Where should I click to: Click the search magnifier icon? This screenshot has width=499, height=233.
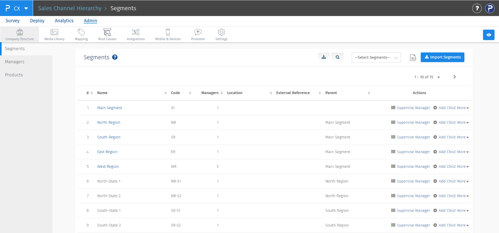coord(337,57)
